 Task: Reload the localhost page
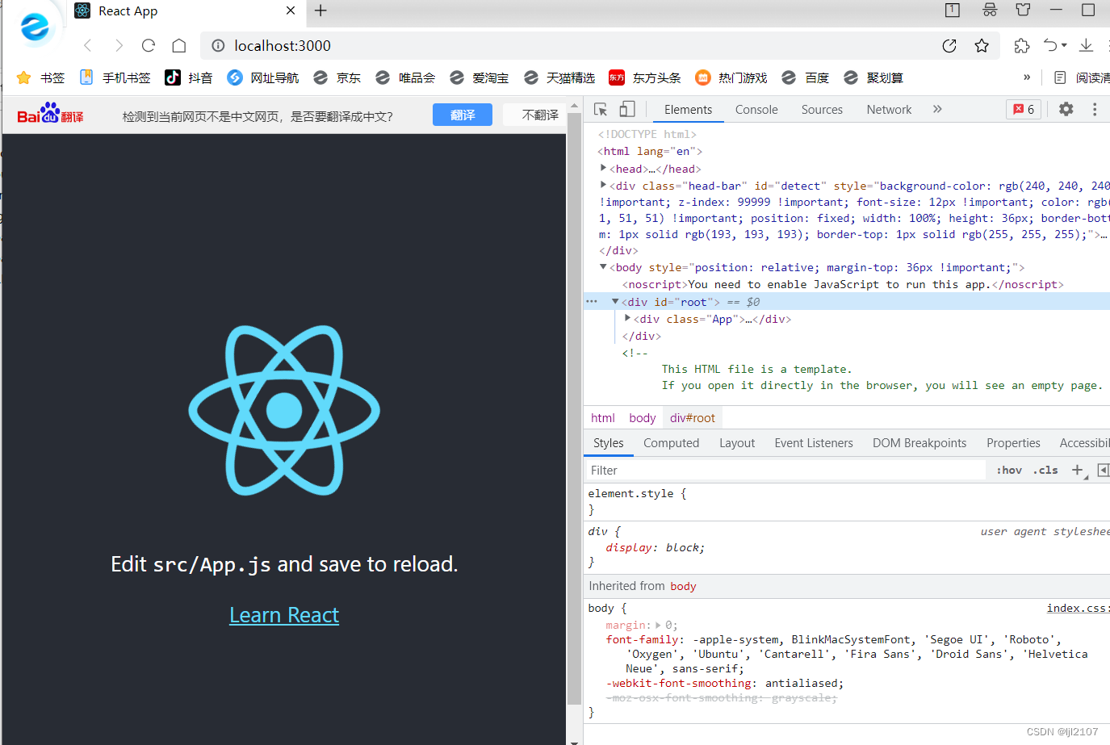coord(149,46)
